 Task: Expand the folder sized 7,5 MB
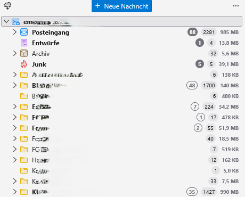(x=15, y=181)
